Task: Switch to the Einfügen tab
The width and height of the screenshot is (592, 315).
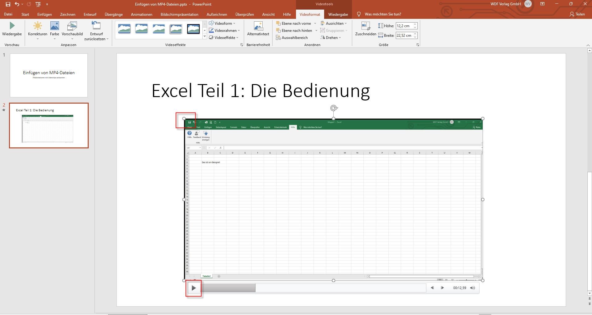Action: click(x=44, y=14)
